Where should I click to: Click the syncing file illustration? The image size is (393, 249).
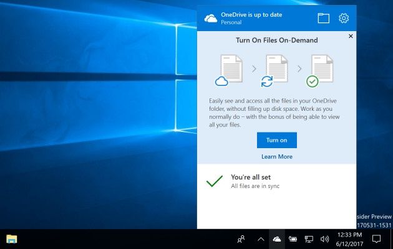274,71
